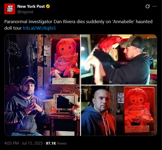Follow the trib.al/WUXq8sS article link
This screenshot has width=162, height=150.
point(39,28)
